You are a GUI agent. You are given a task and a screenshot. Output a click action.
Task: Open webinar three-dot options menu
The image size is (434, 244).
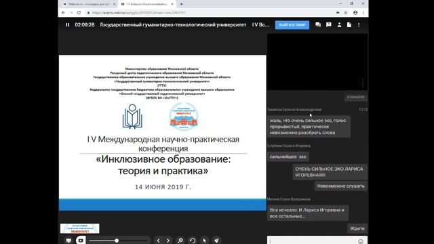click(359, 25)
